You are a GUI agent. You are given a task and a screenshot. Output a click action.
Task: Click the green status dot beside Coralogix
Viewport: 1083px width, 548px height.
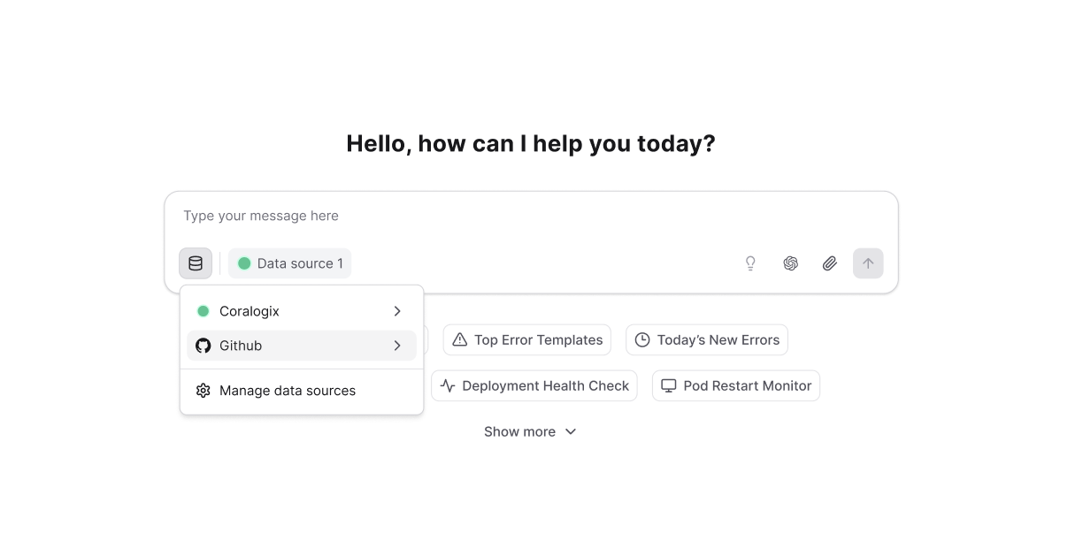coord(203,311)
